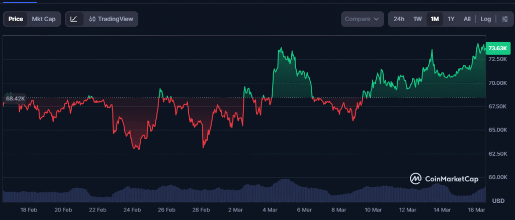This screenshot has height=220, width=515.
Task: Select the 24h time range
Action: [x=399, y=19]
